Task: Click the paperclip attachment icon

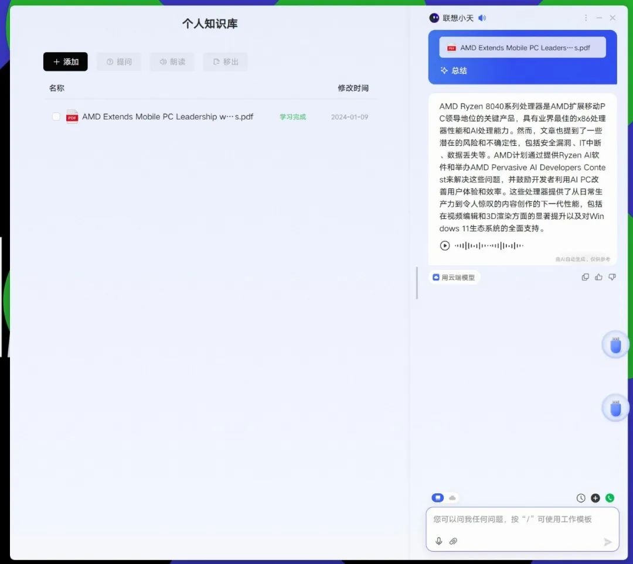Action: pos(453,541)
